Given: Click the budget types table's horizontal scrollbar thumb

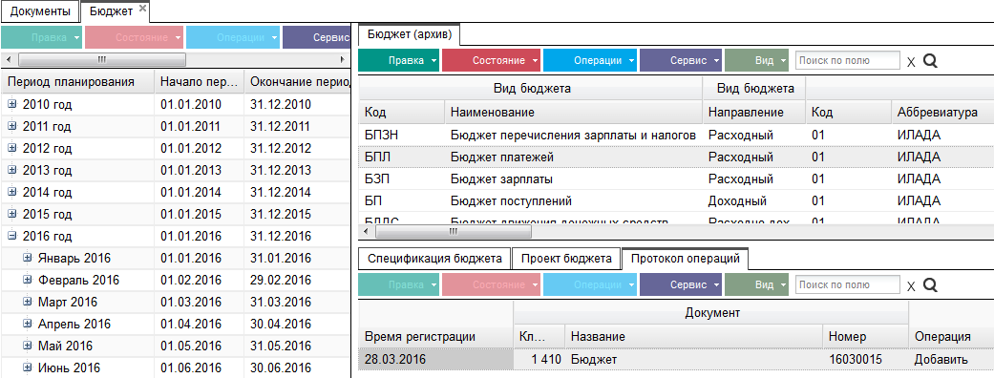Looking at the screenshot, I should 453,232.
